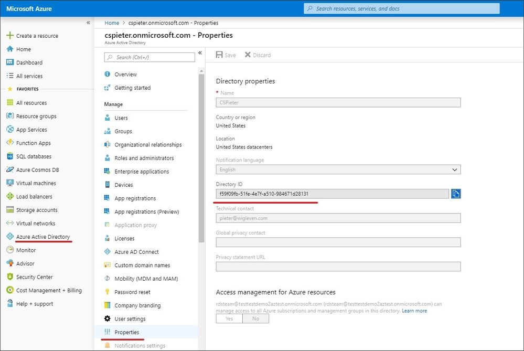Click the User settings gear icon
524x351 pixels.
pos(108,318)
